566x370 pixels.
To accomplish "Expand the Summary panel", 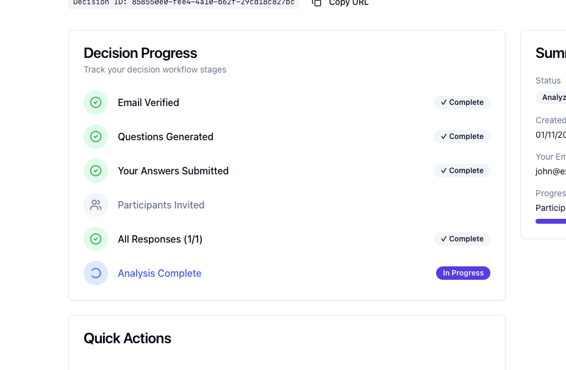I will (550, 53).
